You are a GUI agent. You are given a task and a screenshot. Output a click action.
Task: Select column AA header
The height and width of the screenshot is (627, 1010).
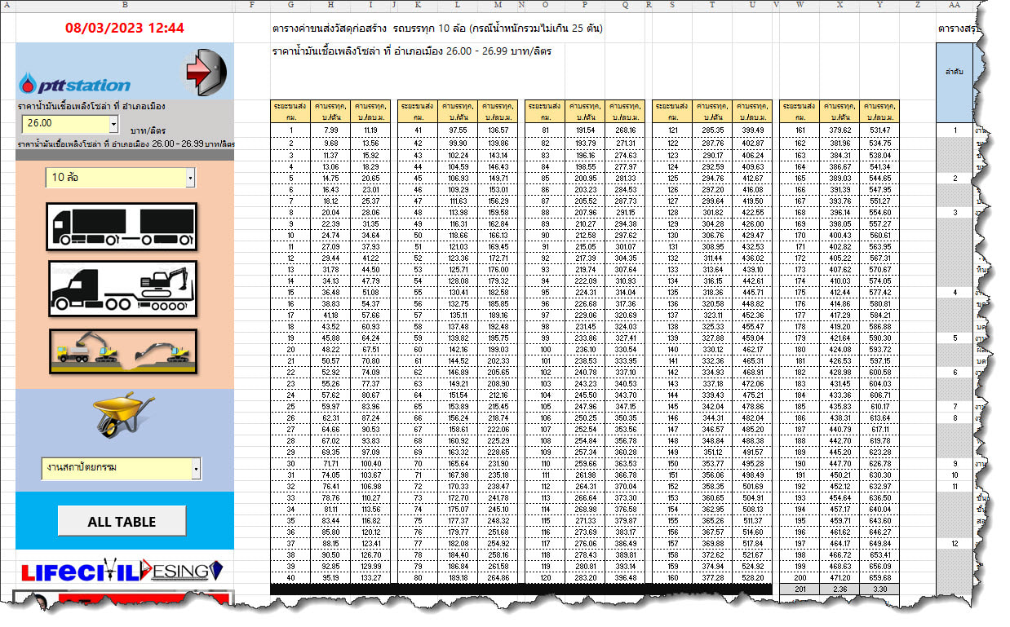click(x=955, y=6)
